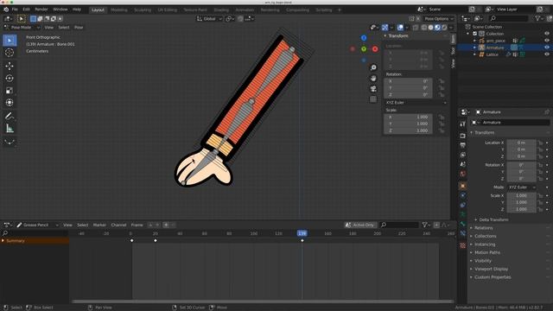Image resolution: width=553 pixels, height=311 pixels.
Task: Open the Marker menu in dope sheet
Action: coord(99,225)
